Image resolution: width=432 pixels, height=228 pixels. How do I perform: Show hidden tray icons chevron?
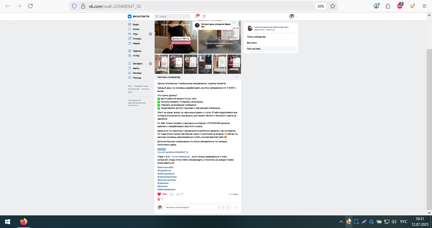pos(341,222)
